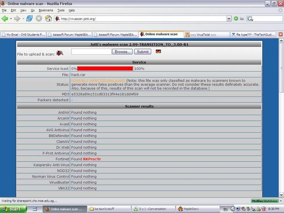Select the Online malware scan tab
284x213 pixels.
[x=161, y=34]
